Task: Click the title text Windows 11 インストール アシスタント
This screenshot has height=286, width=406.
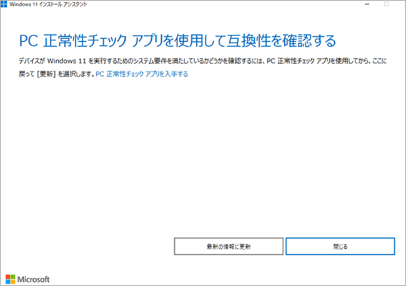Action: tap(49, 4)
